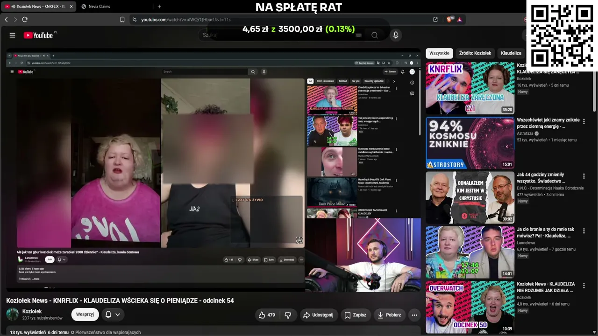Open the Koziołek channel name below the video

coord(32,311)
